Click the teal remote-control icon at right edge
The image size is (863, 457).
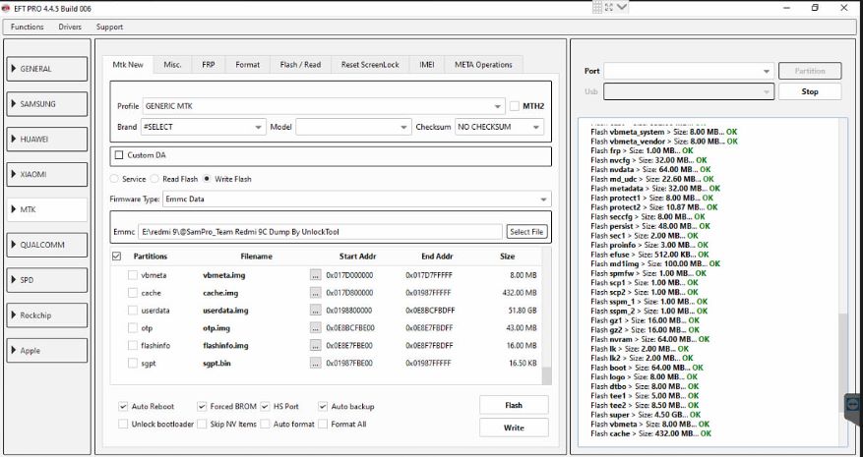(x=853, y=404)
